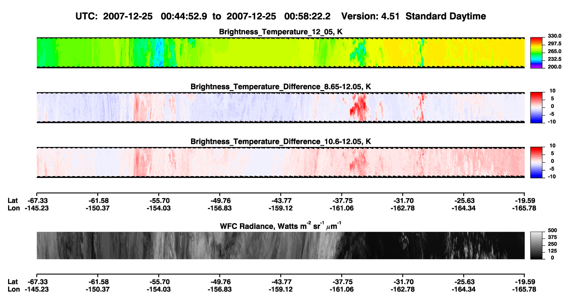Image resolution: width=583 pixels, height=299 pixels.
Task: Click latitude -37.75 on the bottom axis
Action: 342,282
